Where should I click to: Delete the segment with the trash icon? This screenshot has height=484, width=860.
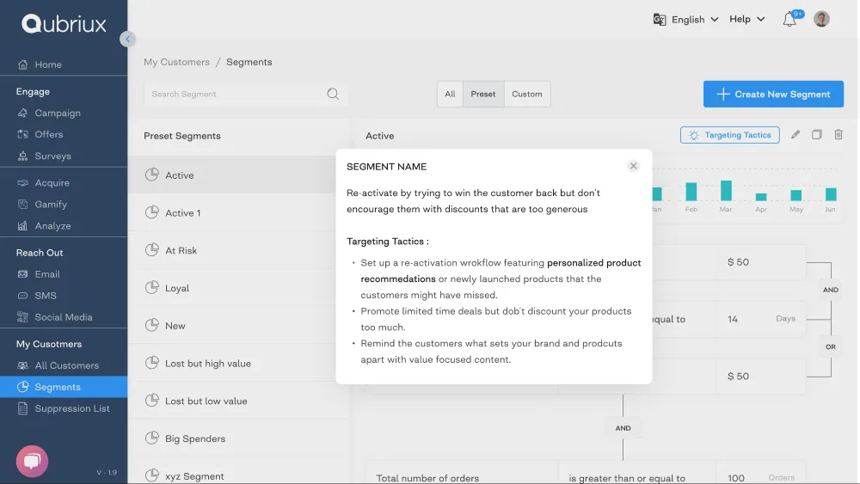838,135
